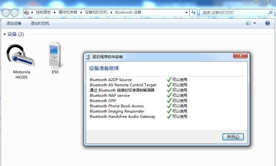Open the help question mark icon

(268, 23)
